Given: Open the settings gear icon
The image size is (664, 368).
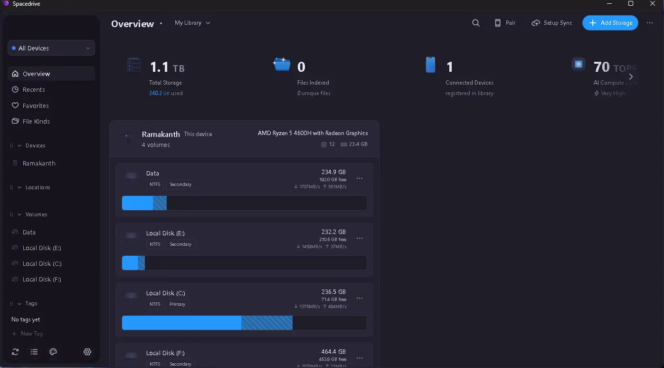Looking at the screenshot, I should [87, 352].
